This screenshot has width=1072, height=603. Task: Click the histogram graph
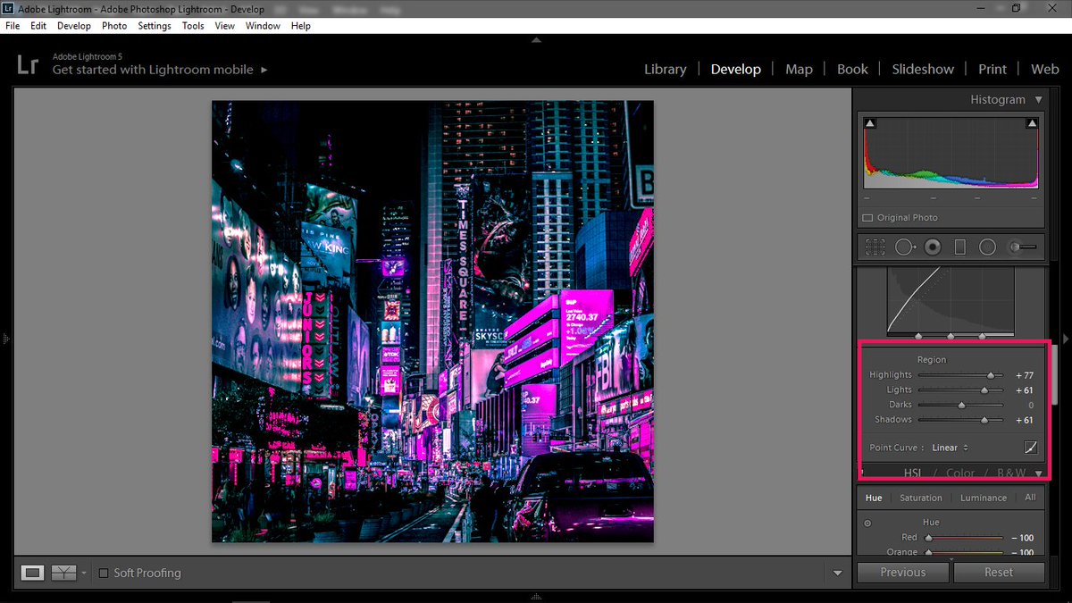[951, 152]
